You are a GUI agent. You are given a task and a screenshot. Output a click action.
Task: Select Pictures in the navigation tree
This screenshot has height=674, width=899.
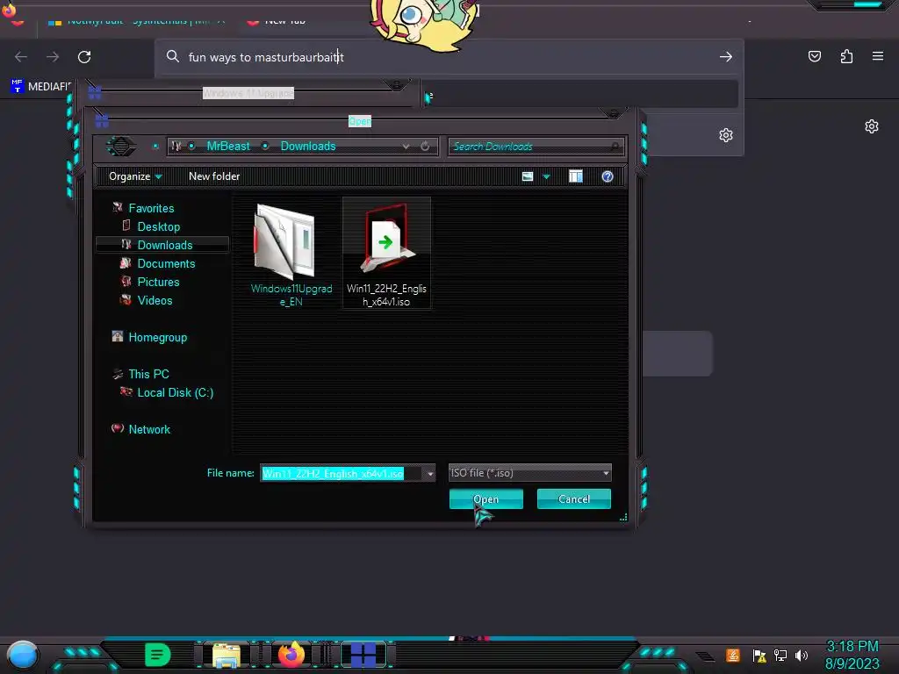[158, 282]
